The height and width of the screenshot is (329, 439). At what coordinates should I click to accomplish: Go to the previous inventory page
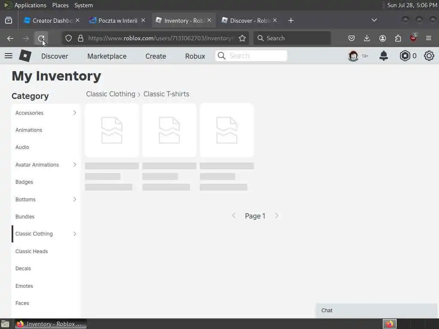pyautogui.click(x=234, y=216)
